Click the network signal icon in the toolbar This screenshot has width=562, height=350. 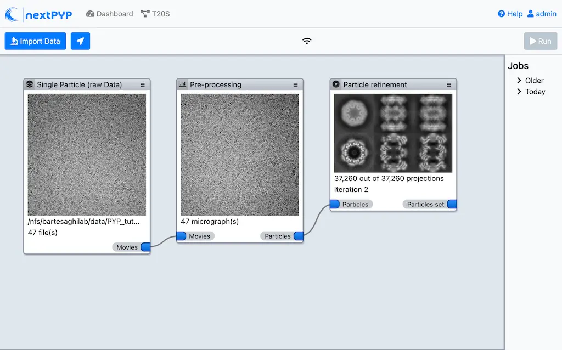(x=306, y=41)
